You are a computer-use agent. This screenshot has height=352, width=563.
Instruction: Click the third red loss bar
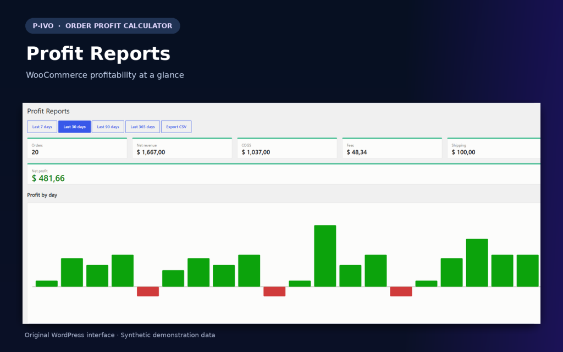click(x=401, y=291)
